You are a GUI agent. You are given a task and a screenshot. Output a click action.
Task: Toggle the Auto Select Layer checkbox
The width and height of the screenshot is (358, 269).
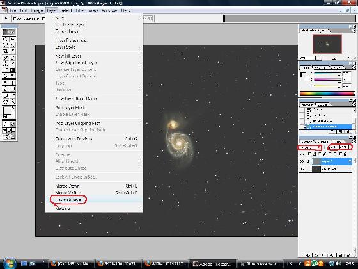pos(15,19)
